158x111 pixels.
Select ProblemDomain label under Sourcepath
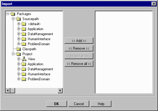click(39, 44)
